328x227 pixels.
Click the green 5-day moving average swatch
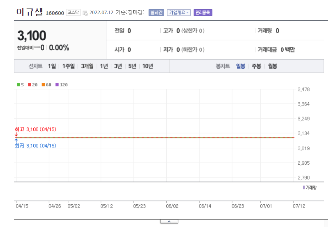(x=18, y=85)
